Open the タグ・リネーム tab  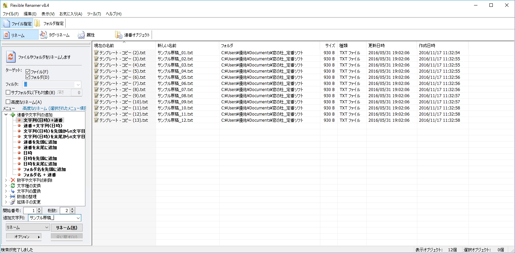tap(55, 35)
